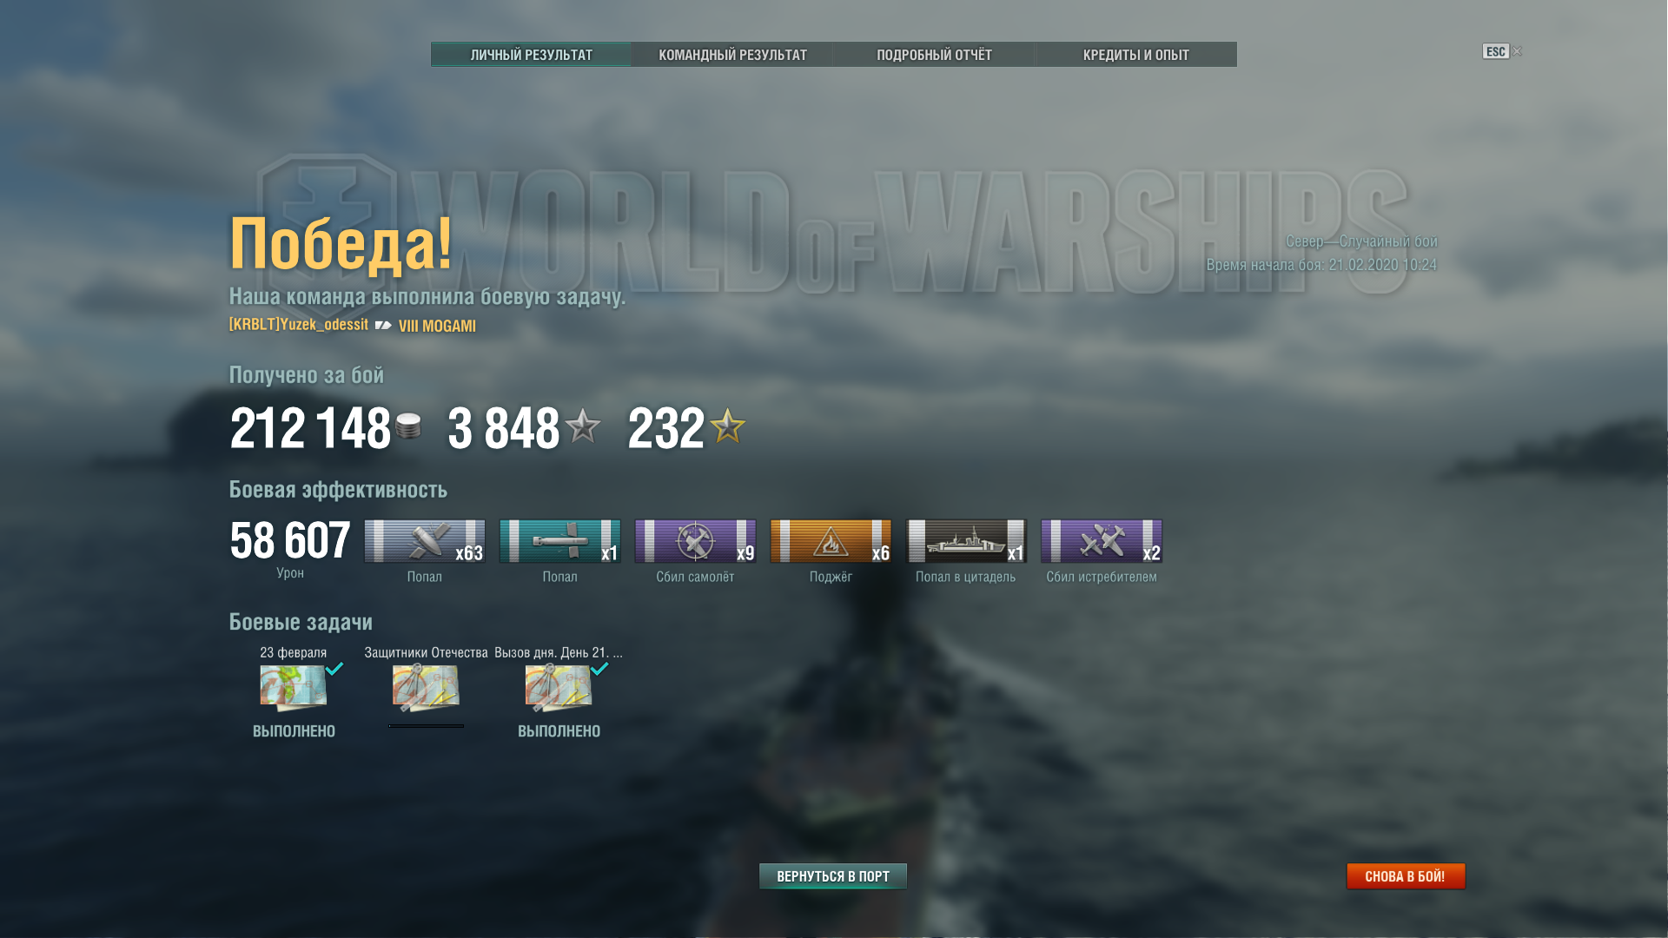Open the Вызов дня mission thumbnail

click(559, 688)
